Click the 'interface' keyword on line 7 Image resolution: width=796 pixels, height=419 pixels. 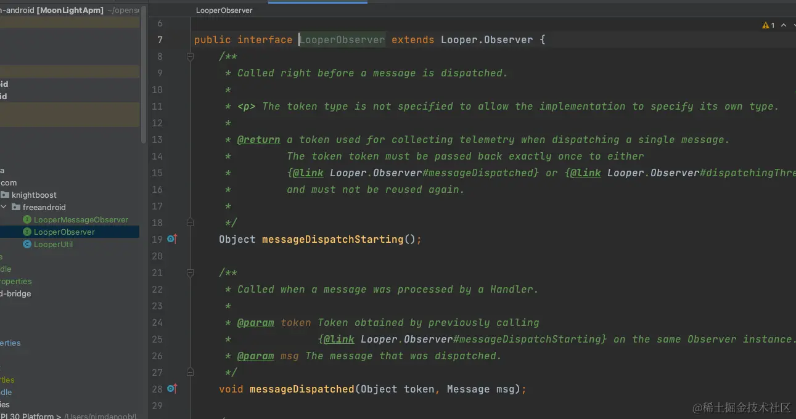coord(265,39)
